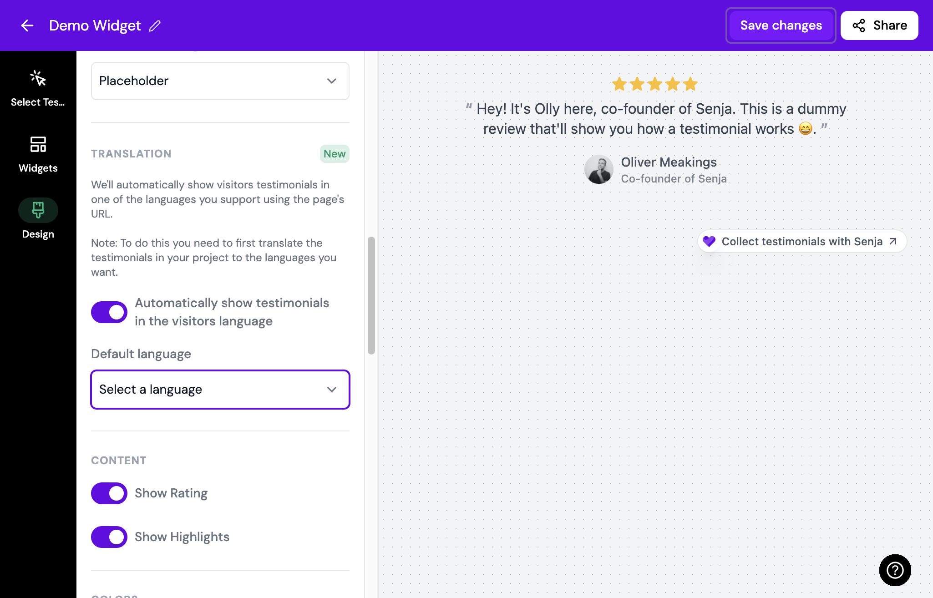
Task: Click the 'Automatically show testimonials' label text
Action: tap(232, 312)
